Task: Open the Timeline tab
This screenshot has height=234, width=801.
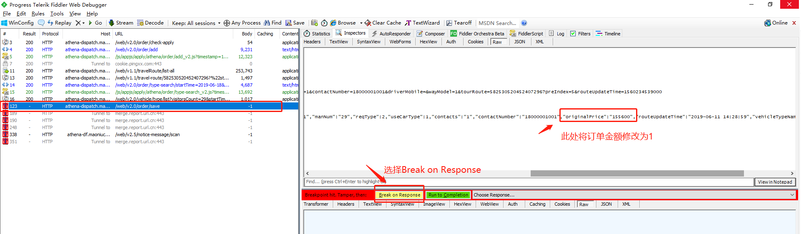Action: 608,34
